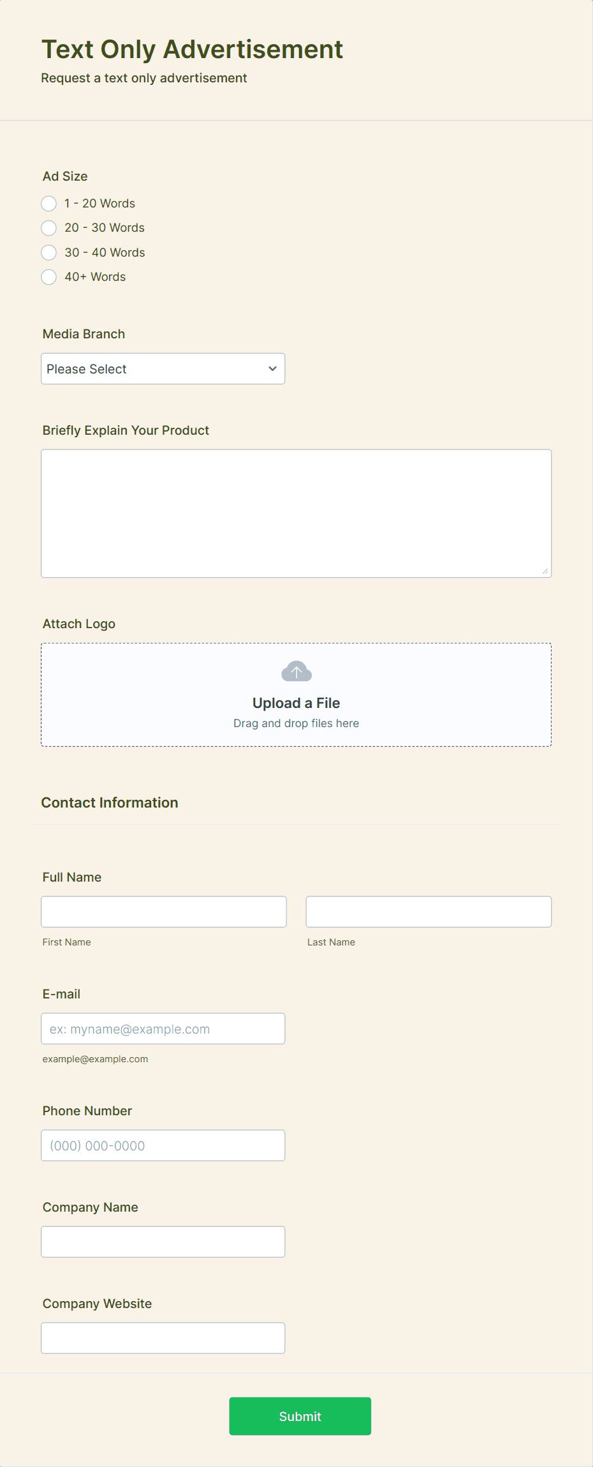Click 'Upload a File' to attach logo

point(296,702)
